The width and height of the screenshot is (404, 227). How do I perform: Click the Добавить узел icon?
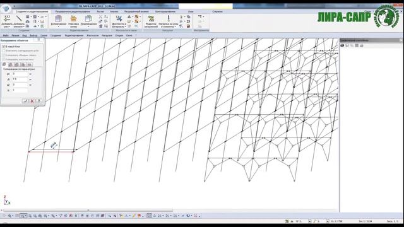point(7,19)
